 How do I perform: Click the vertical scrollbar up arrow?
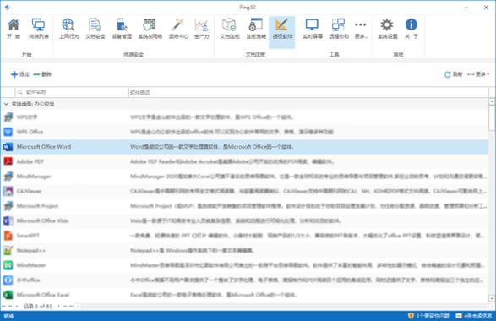492,101
